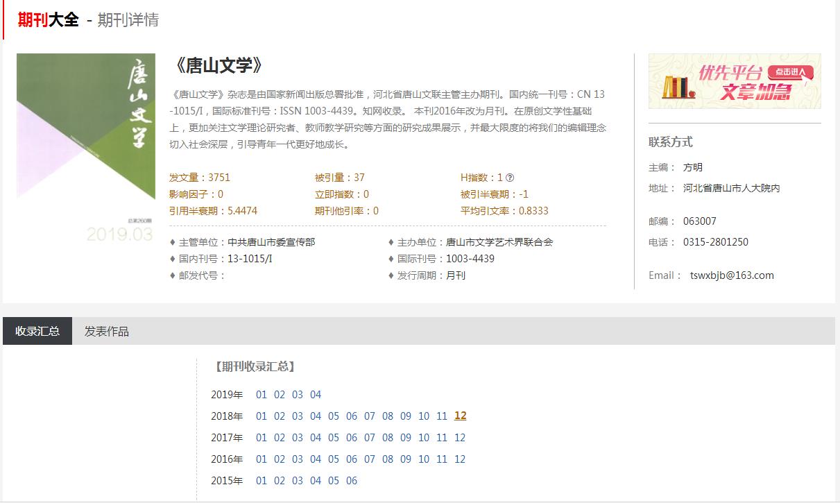Open 2015 issue 06

pyautogui.click(x=352, y=481)
